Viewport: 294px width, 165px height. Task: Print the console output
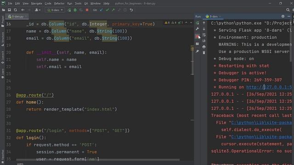point(204,47)
